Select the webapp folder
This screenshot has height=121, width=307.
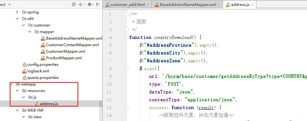(28, 84)
